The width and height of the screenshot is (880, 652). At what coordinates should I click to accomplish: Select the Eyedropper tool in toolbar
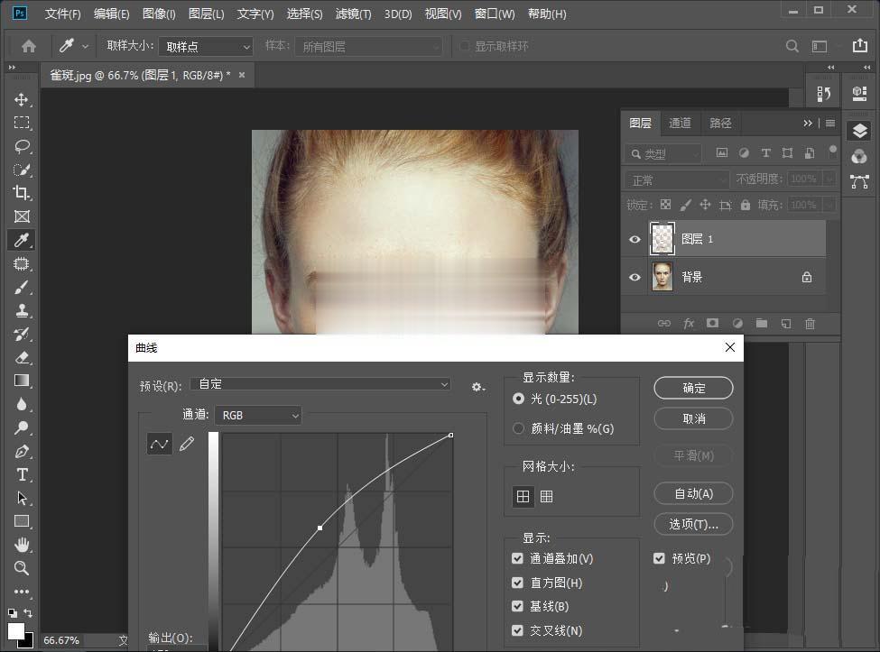point(22,240)
